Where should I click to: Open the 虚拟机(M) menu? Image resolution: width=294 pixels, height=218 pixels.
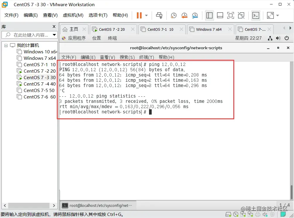pyautogui.click(x=73, y=15)
